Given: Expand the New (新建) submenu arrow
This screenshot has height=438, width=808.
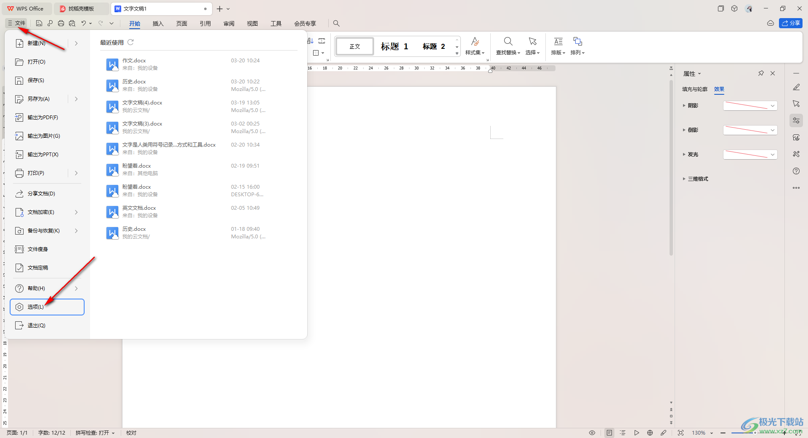Looking at the screenshot, I should tap(76, 43).
